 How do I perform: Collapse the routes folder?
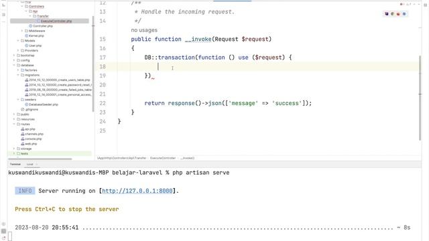pyautogui.click(x=14, y=125)
